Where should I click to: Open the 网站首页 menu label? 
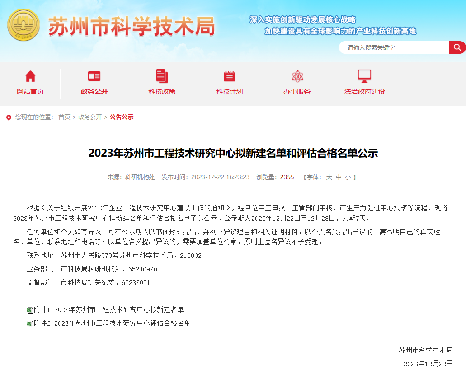30,92
